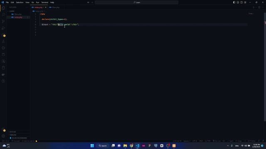This screenshot has width=266, height=149.
Task: Open customize layout icon
Action: [245, 2]
